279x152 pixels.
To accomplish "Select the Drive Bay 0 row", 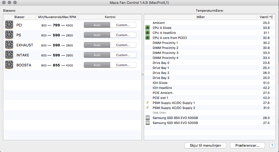I will click(210, 63).
